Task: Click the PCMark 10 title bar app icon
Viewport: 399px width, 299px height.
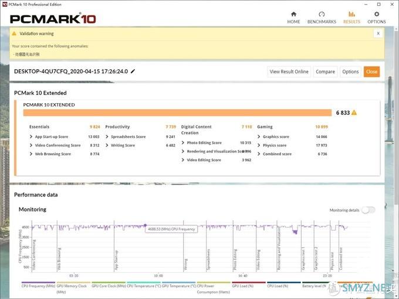Action: click(x=5, y=4)
